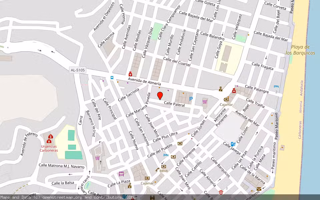Image resolution: width=320 pixels, height=200 pixels.
Task: Click the red location marker pin
Action: click(160, 96)
